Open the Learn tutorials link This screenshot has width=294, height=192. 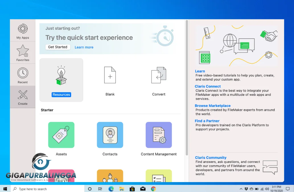200,71
